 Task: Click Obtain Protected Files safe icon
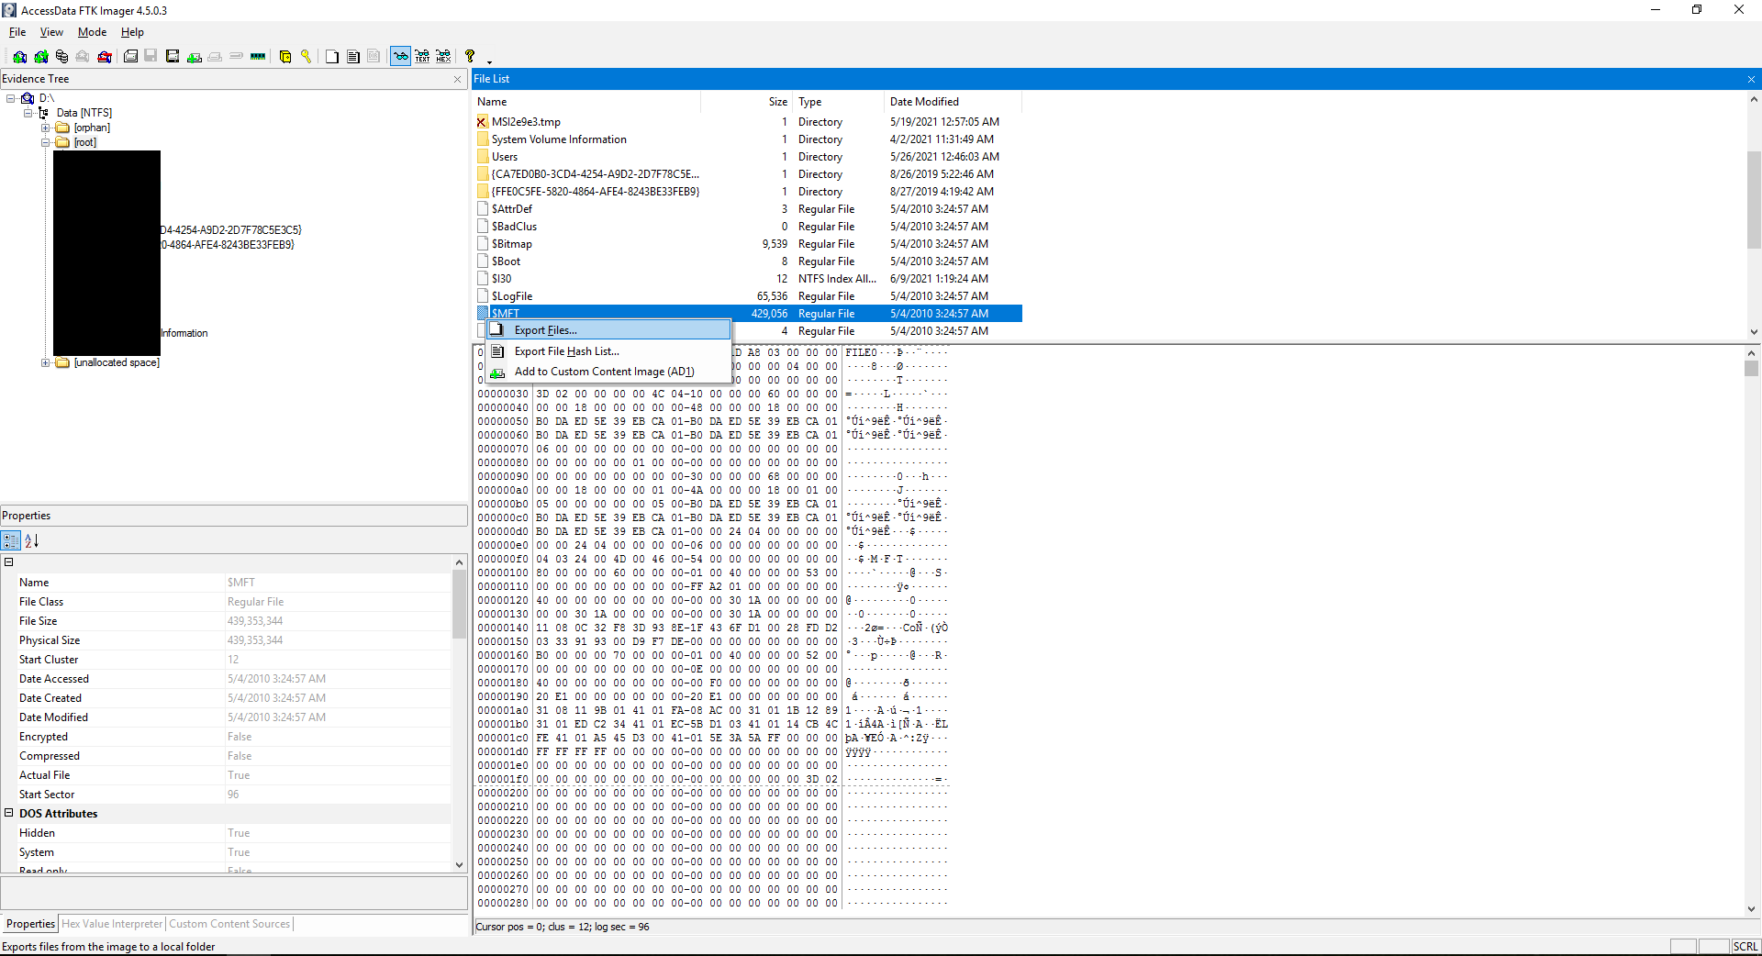point(285,57)
